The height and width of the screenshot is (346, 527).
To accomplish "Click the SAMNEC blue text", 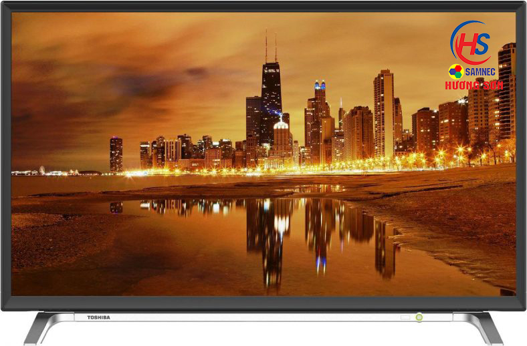I will 483,71.
